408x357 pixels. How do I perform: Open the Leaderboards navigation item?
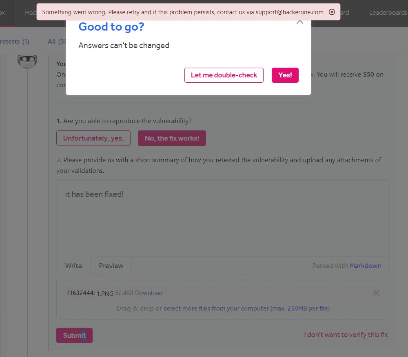tap(388, 12)
